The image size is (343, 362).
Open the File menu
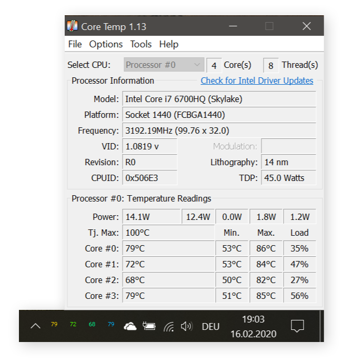[75, 44]
